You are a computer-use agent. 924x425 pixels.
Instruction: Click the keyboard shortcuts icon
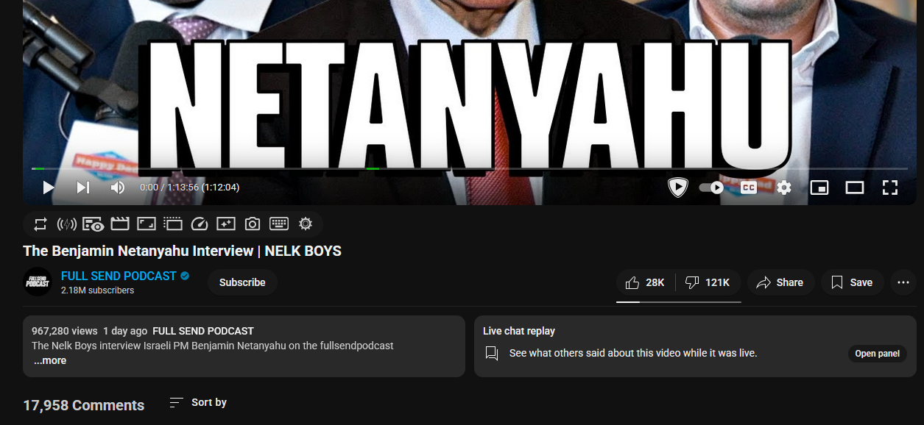tap(279, 224)
